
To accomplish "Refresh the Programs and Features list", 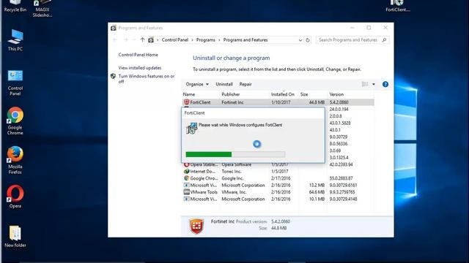I will pyautogui.click(x=308, y=40).
